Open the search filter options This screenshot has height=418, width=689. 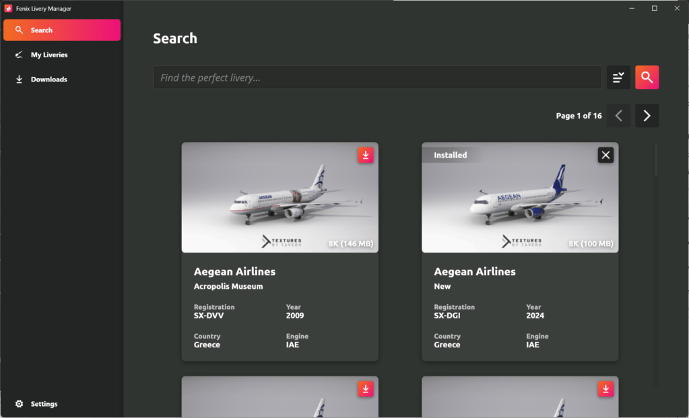pyautogui.click(x=618, y=77)
